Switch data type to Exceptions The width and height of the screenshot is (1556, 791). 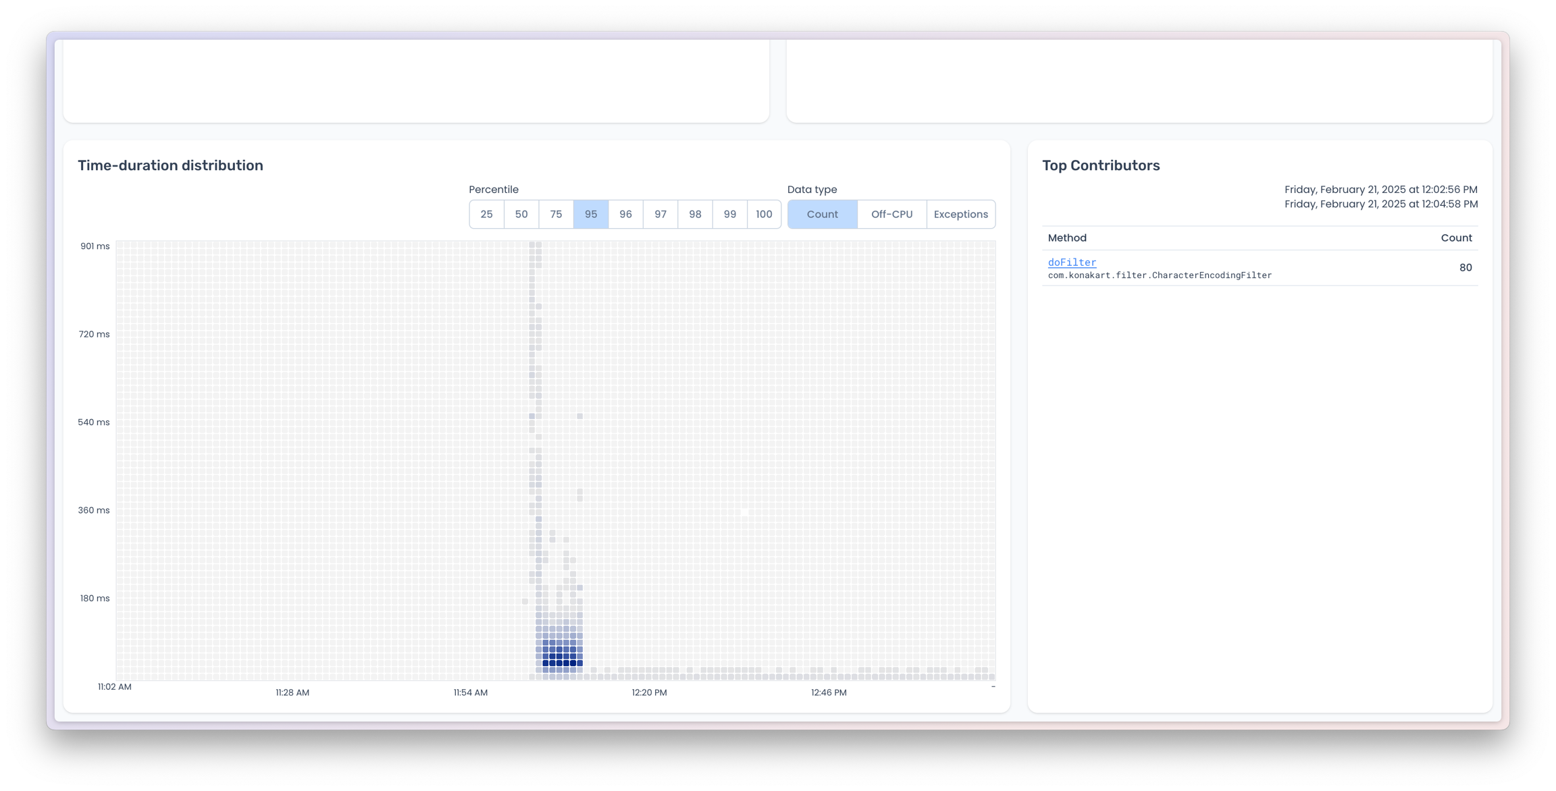point(960,214)
